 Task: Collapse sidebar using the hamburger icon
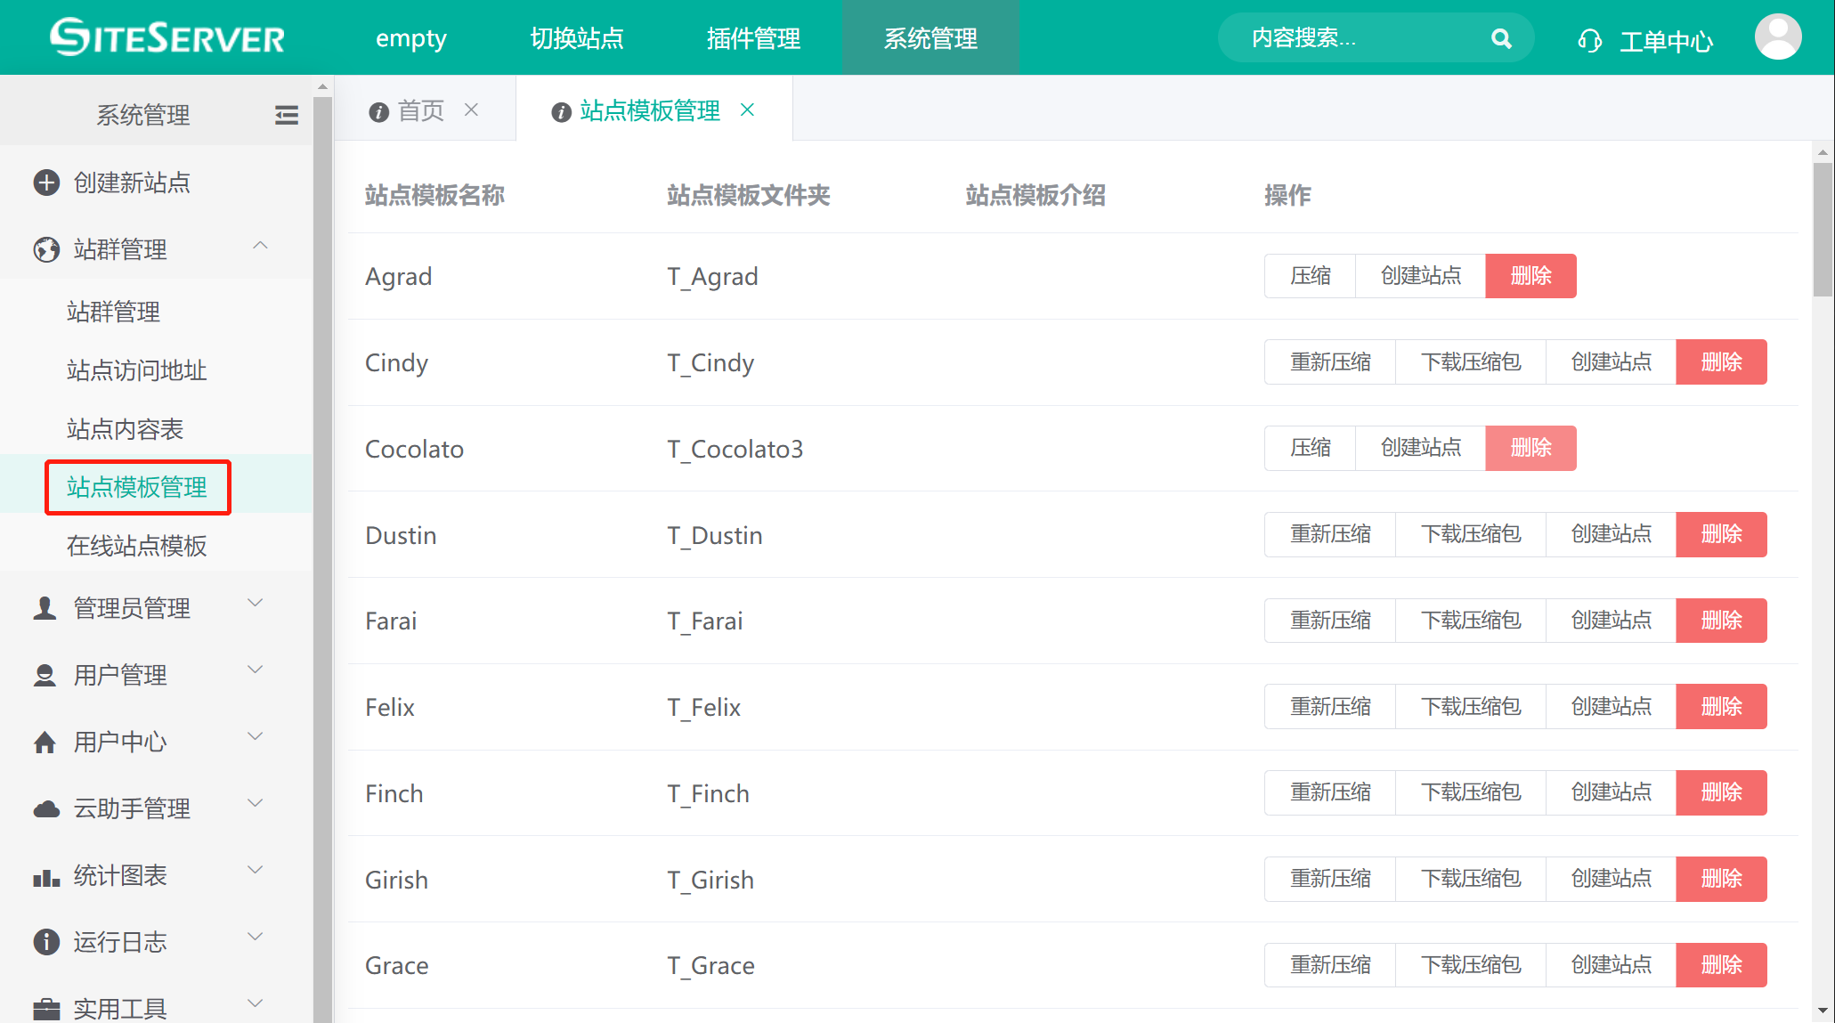(x=286, y=115)
